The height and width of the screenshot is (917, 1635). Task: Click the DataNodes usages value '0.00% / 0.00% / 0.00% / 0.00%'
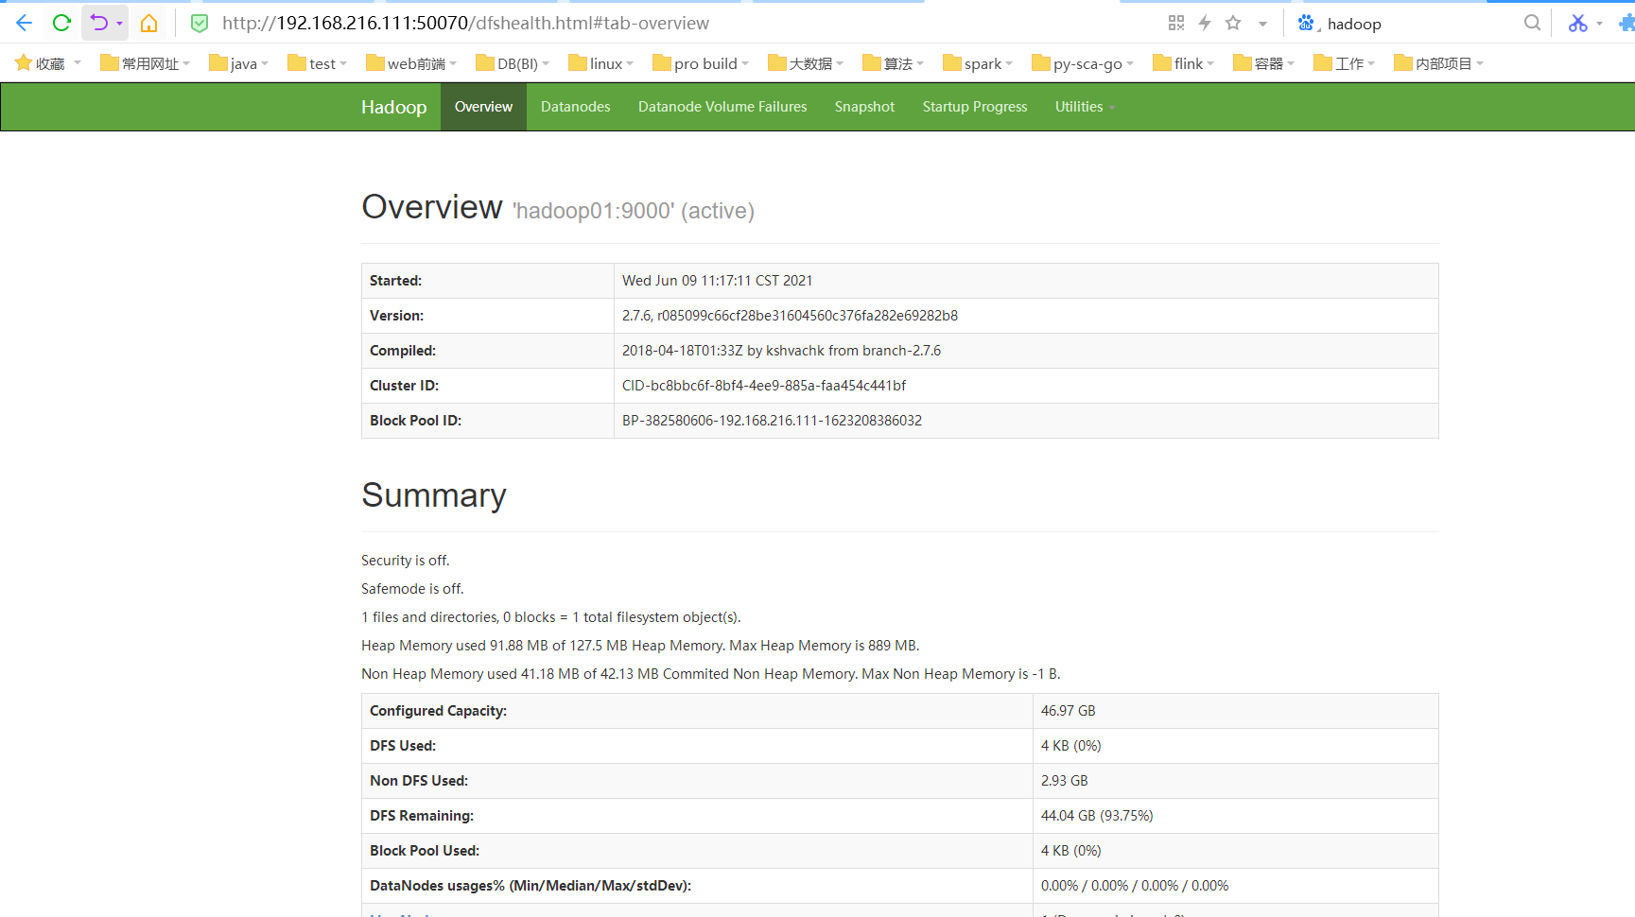(1135, 886)
